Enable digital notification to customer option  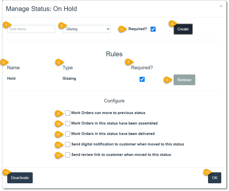coord(67,144)
